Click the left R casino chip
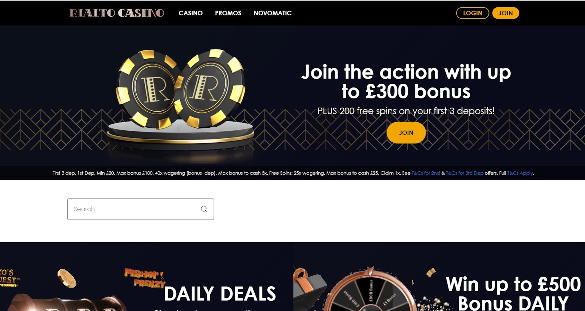Screen dimensions: 585x311 (x=149, y=89)
